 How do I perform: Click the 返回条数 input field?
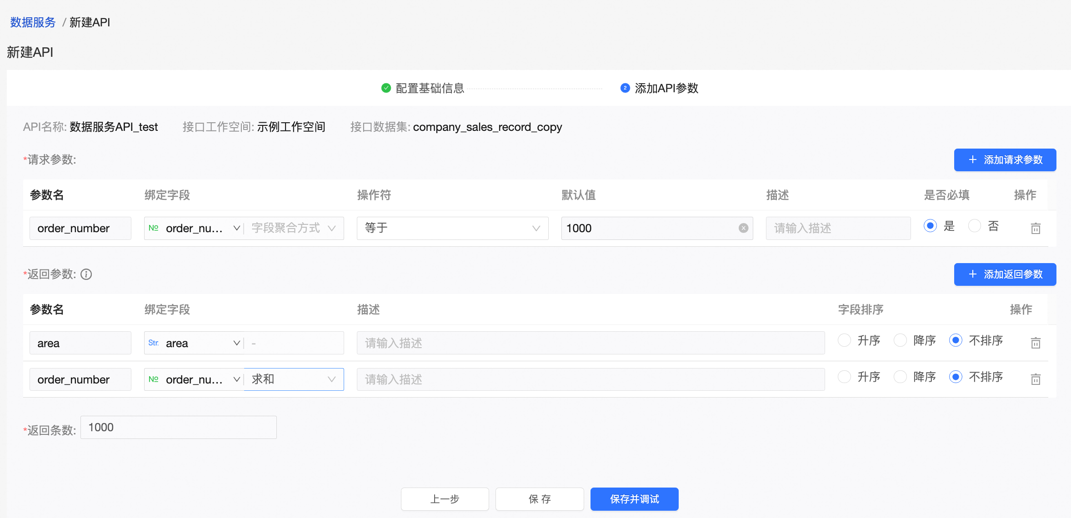(178, 428)
